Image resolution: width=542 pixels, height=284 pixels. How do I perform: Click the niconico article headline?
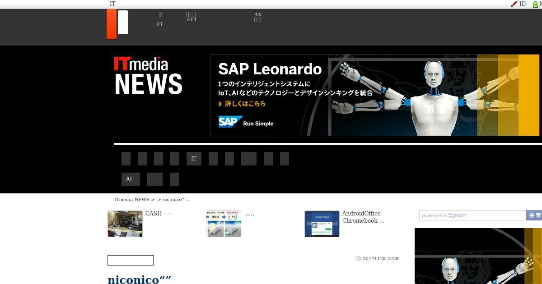[140, 279]
